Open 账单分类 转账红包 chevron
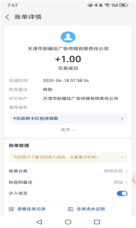 pos(126,171)
